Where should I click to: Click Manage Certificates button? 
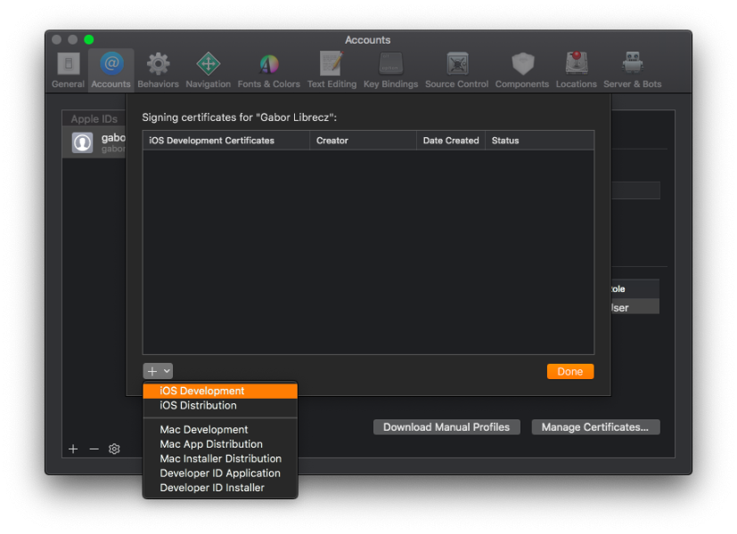click(x=595, y=427)
